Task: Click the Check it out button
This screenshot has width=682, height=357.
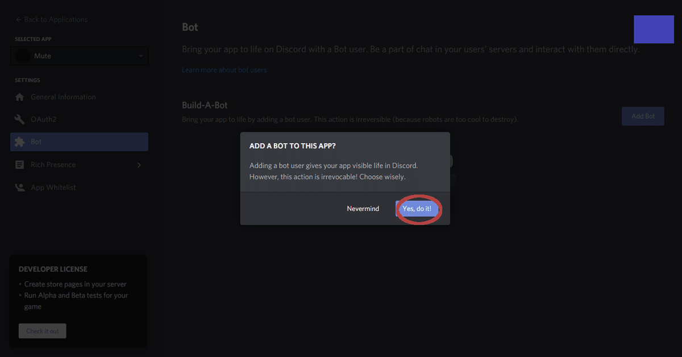Action: click(x=43, y=331)
